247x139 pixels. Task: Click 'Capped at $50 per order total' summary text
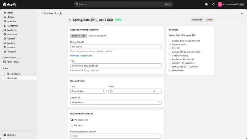(x=186, y=52)
